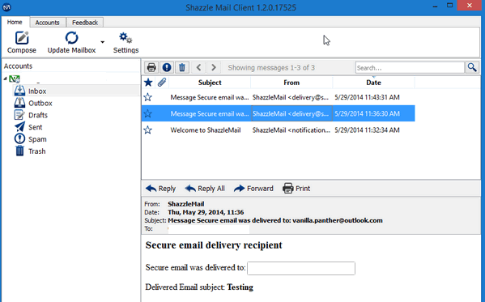Click into the Search field
This screenshot has height=302, width=485.
click(410, 67)
